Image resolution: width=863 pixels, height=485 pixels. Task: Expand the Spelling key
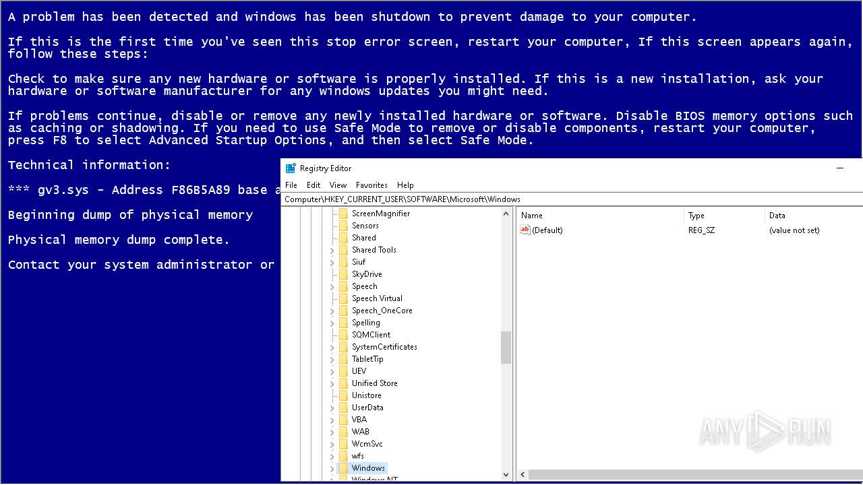(x=332, y=323)
